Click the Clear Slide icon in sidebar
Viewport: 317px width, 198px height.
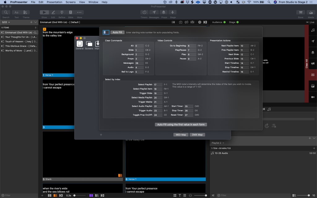click(x=313, y=75)
